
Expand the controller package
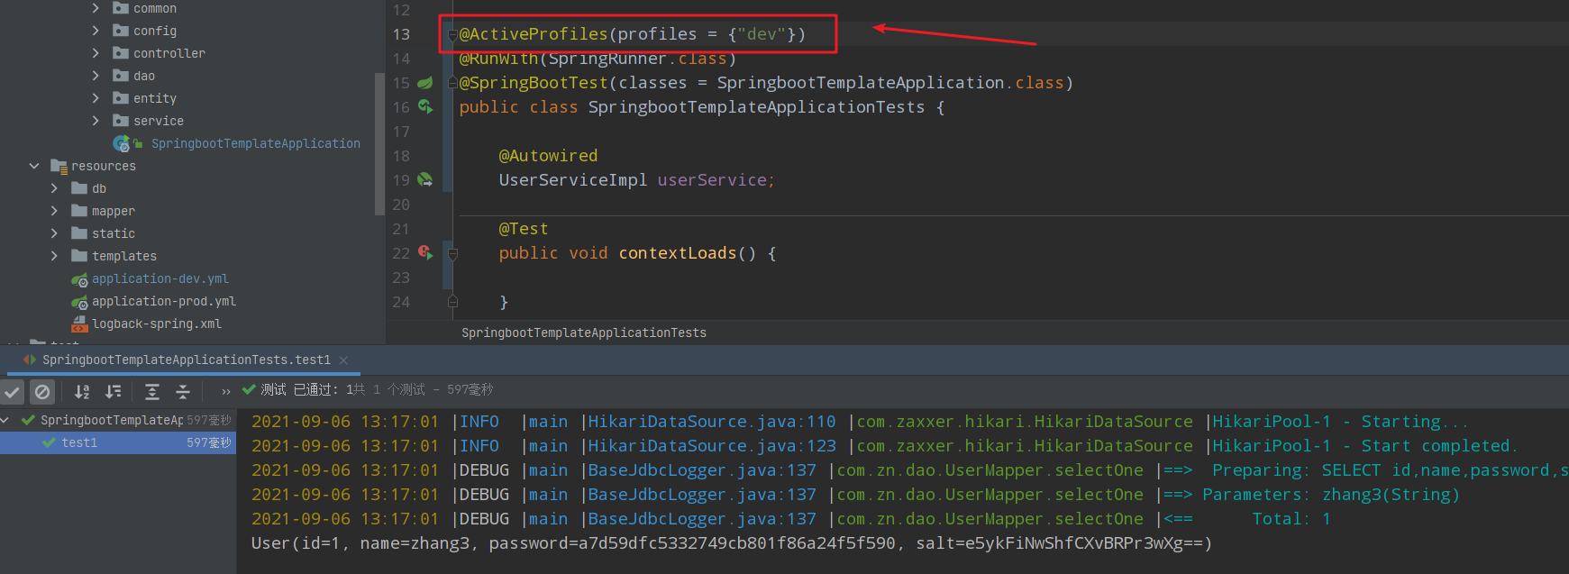96,53
